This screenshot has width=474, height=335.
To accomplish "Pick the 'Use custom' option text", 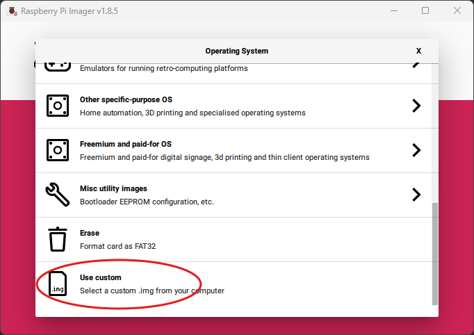I will click(101, 278).
